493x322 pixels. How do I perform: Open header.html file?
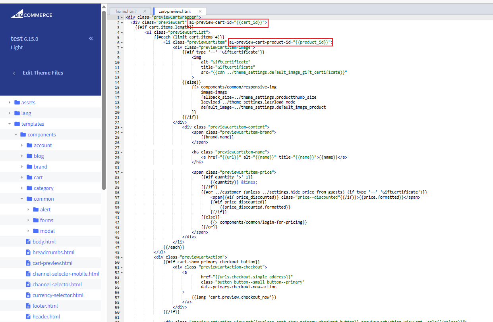[46, 316]
